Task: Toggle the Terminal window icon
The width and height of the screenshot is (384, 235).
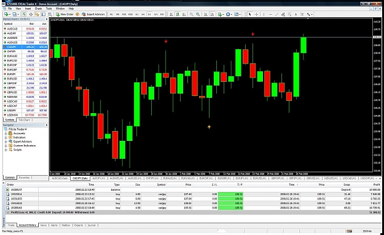Action: (44, 14)
